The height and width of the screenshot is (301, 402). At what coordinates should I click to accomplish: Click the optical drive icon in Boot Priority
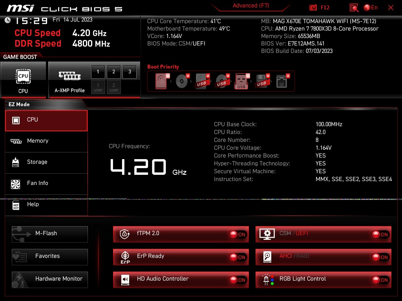181,81
